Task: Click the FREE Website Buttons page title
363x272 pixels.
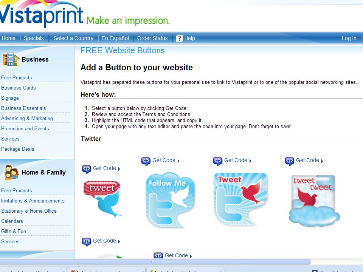Action: tap(123, 50)
